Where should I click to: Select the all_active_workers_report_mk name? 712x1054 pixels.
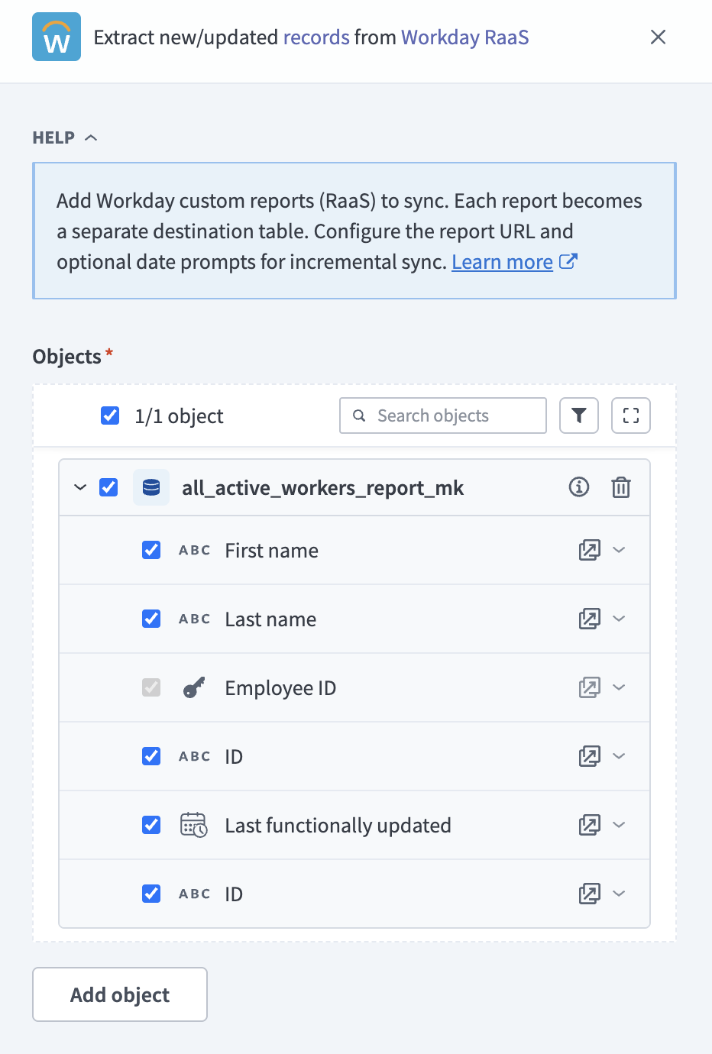pyautogui.click(x=322, y=488)
